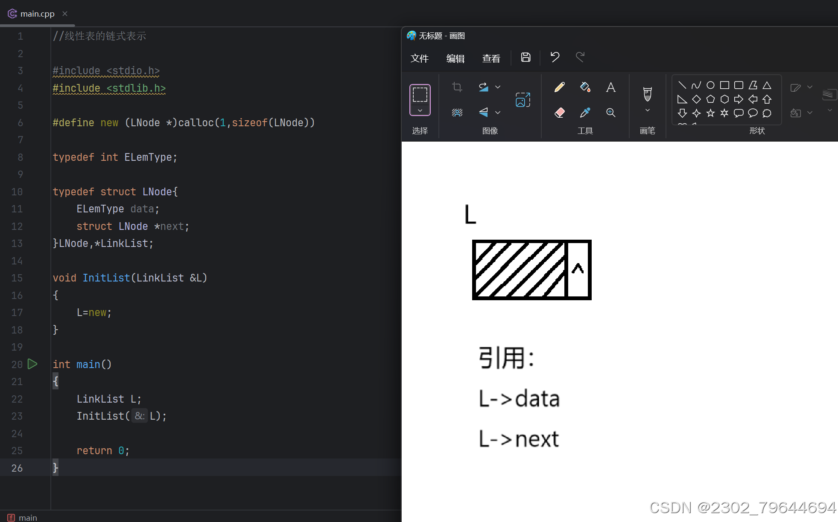
Task: Open the 查看 menu
Action: coord(491,58)
